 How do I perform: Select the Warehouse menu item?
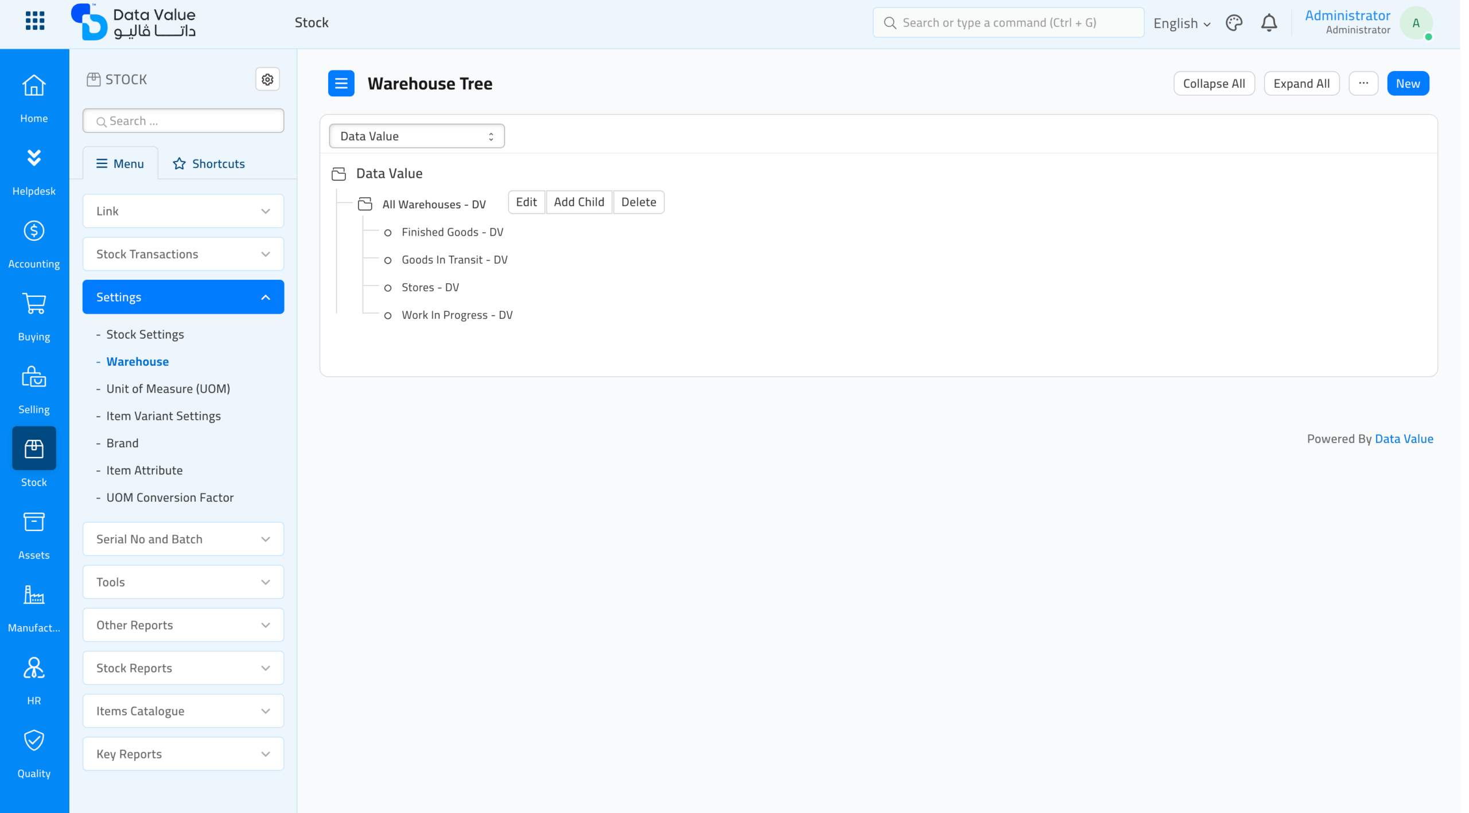pyautogui.click(x=138, y=362)
